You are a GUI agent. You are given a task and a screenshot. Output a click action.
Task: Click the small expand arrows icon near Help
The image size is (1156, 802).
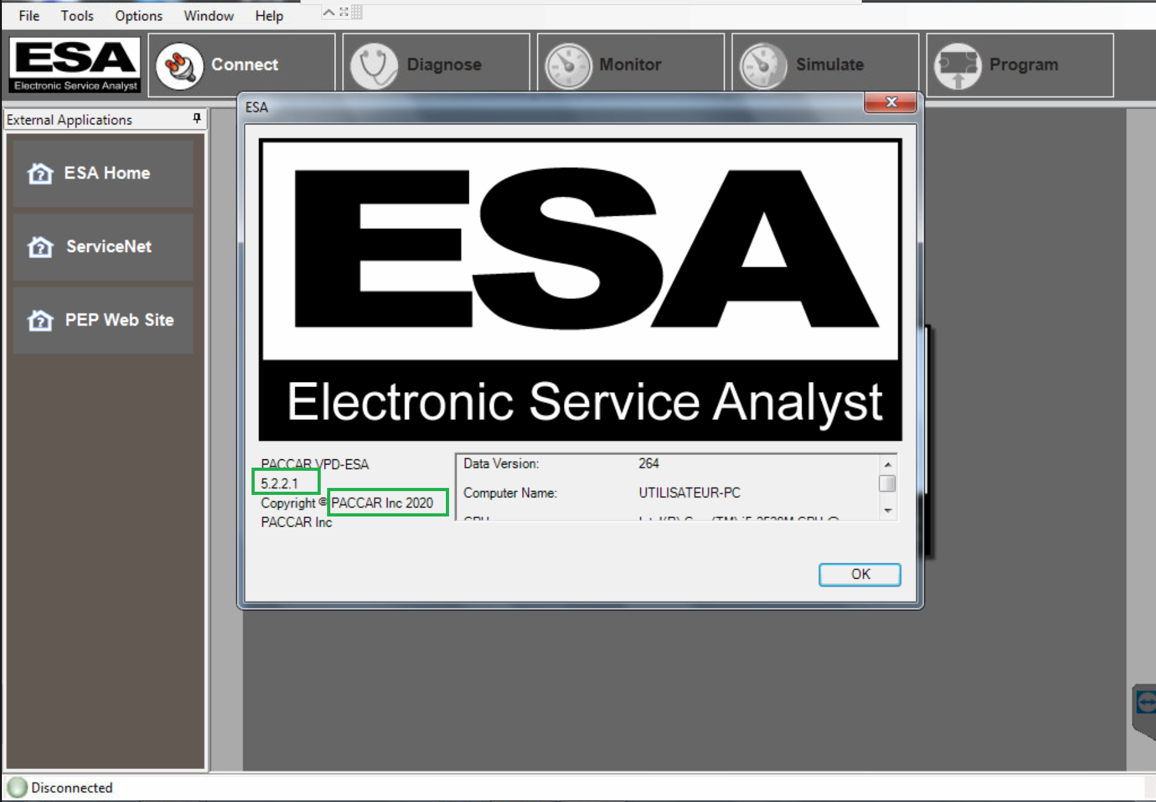344,11
